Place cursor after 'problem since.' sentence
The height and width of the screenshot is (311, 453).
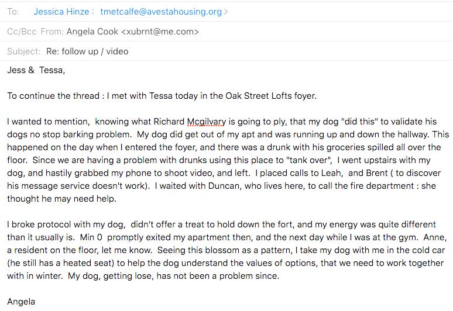pos(279,276)
